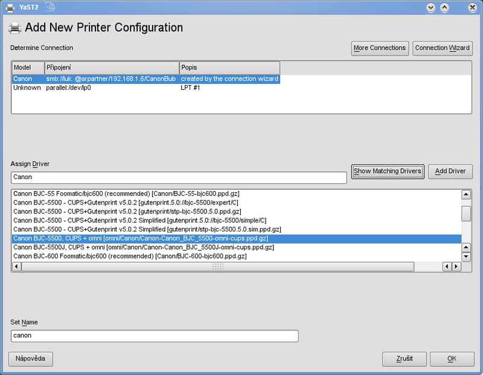483x375 pixels.
Task: Click the printer icon beside Add New Printer Configuration
Action: [x=14, y=28]
